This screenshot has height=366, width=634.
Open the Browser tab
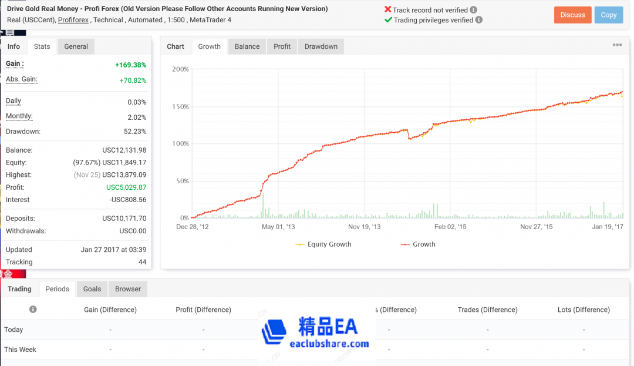(127, 288)
